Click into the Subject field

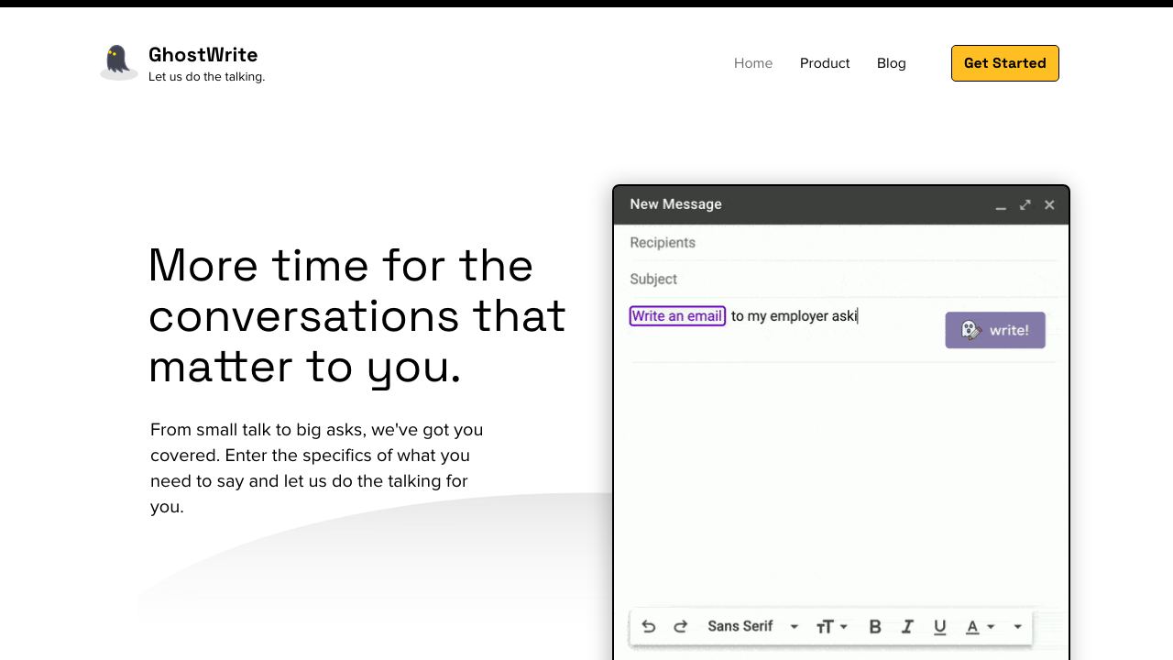click(x=843, y=280)
